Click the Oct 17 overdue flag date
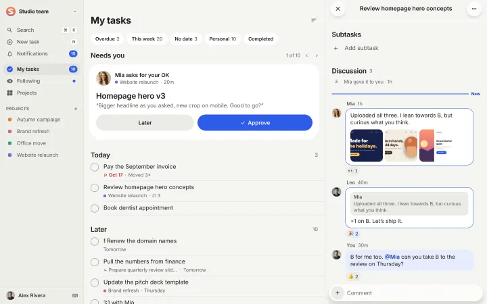Screen dimensions: 487x304 113,175
